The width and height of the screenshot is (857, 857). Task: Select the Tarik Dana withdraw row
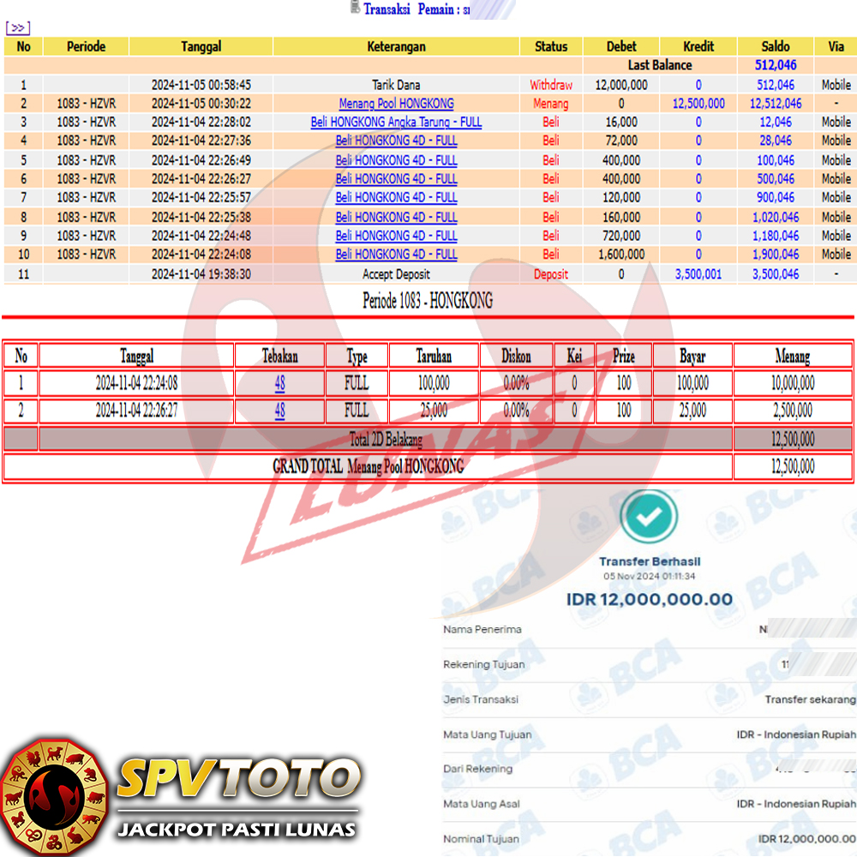[x=396, y=85]
